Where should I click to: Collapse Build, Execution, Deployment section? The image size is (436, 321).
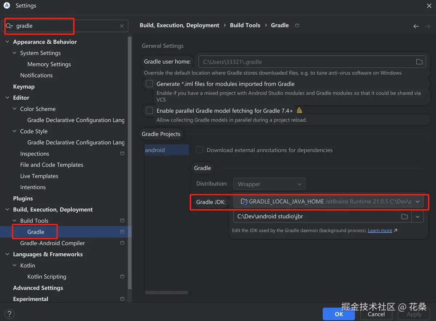click(x=7, y=210)
